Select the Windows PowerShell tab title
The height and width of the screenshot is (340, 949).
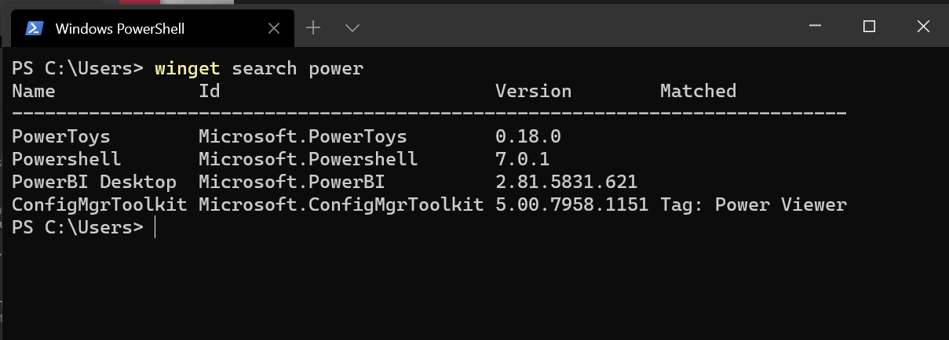click(x=119, y=29)
